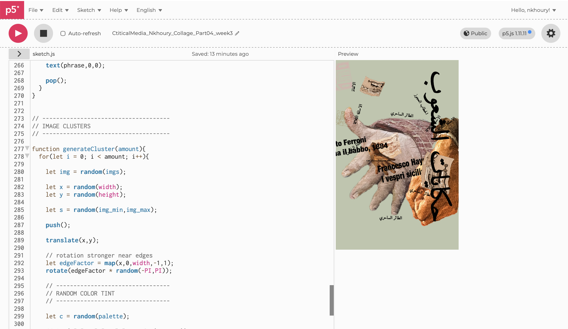Open the Edit menu
568x329 pixels.
point(60,10)
